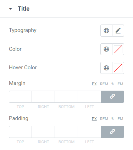The image size is (133, 150).
Task: Focus the Margin BOTTOM input field
Action: click(66, 97)
